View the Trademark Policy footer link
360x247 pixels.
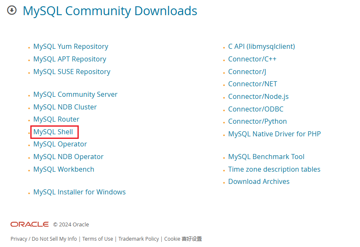tap(139, 239)
